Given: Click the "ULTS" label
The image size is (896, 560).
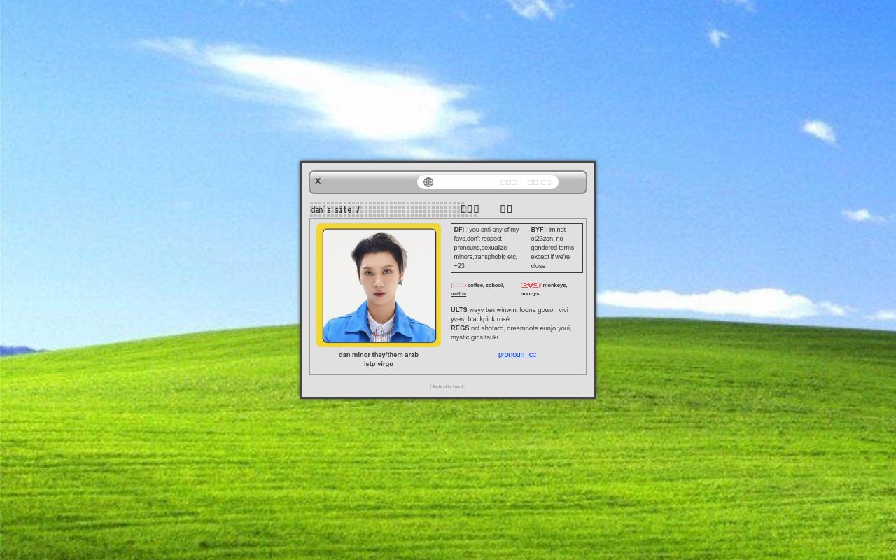Looking at the screenshot, I should coord(458,310).
